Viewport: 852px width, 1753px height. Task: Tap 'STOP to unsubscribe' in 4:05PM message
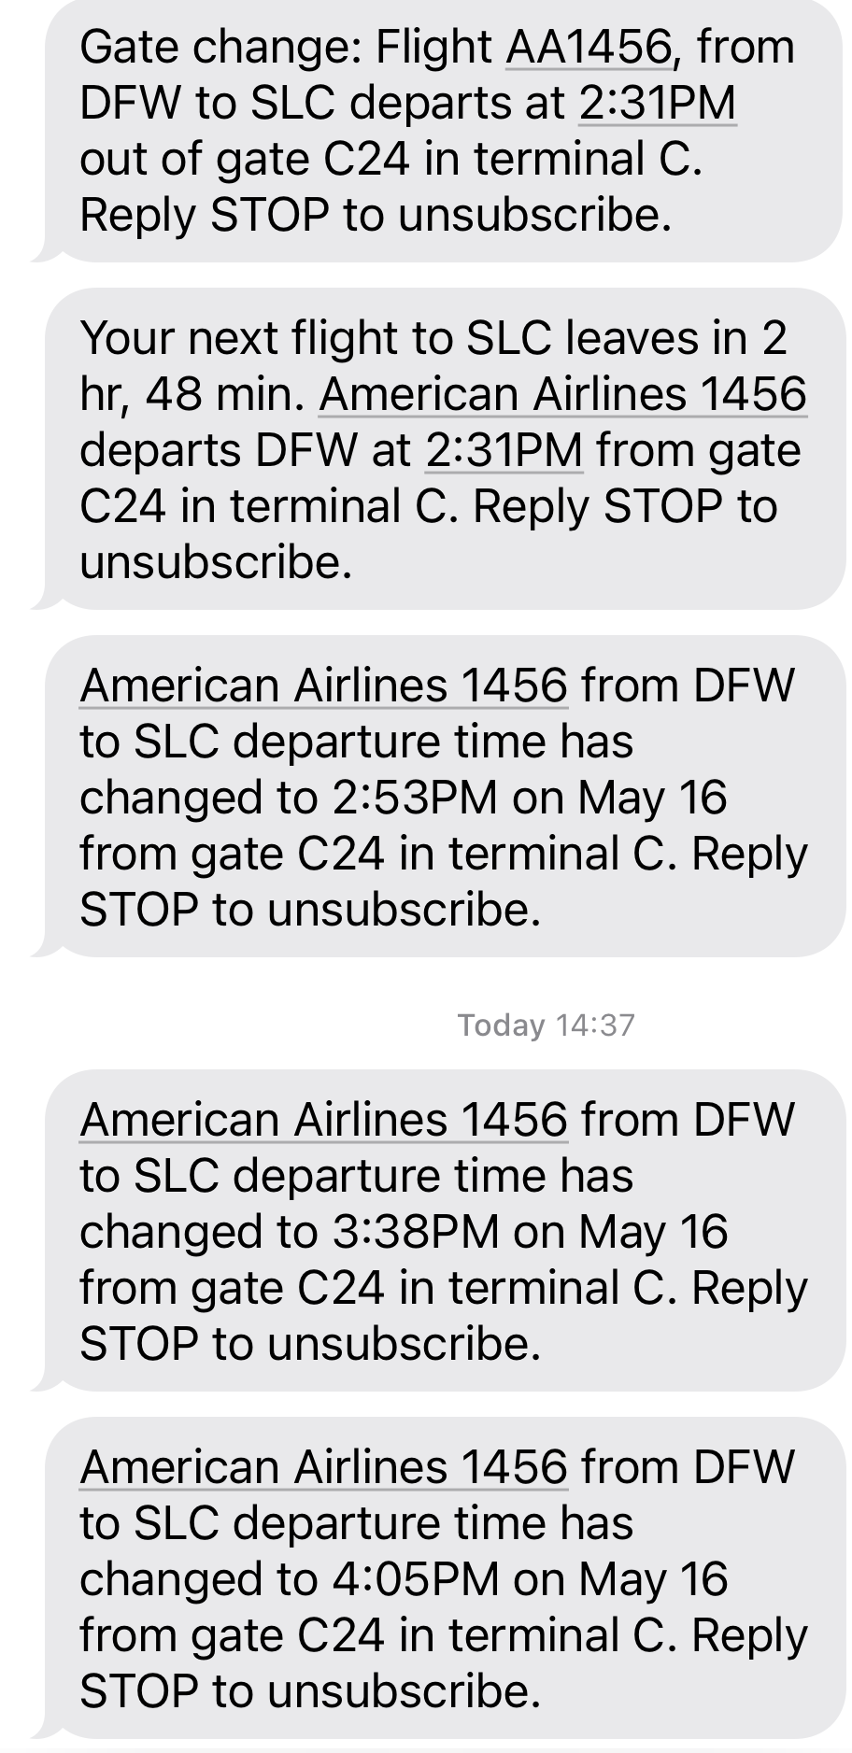[310, 1690]
